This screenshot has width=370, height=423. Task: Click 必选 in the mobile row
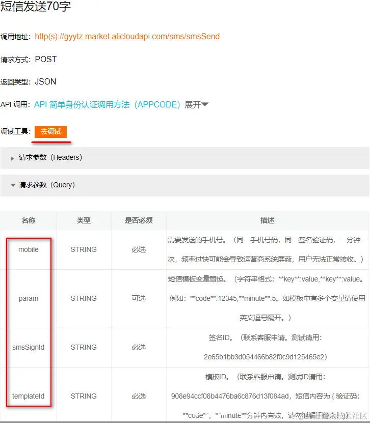(139, 249)
